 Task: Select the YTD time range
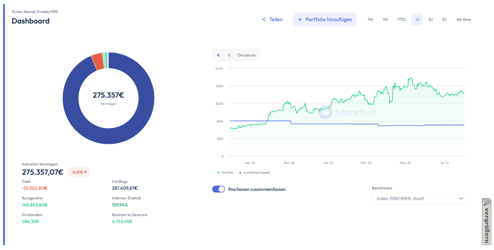401,20
